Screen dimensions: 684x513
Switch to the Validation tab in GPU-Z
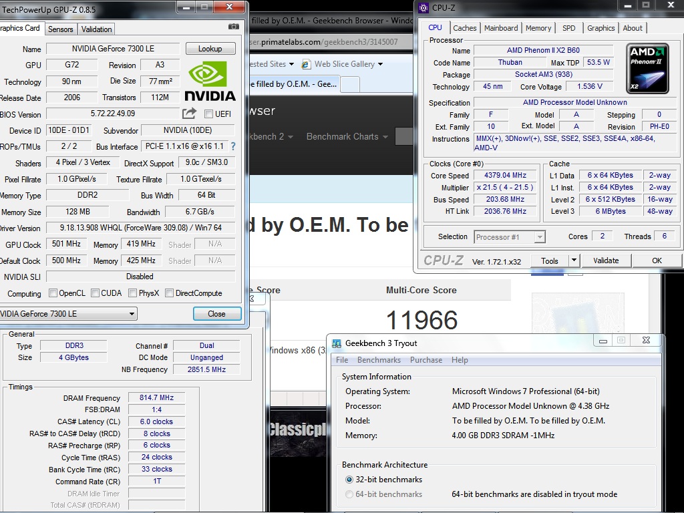pyautogui.click(x=96, y=29)
